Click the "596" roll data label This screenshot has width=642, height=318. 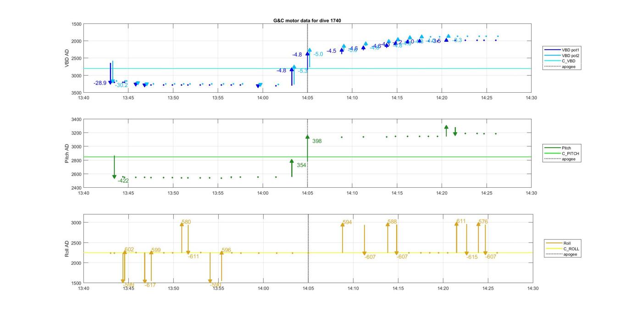(x=227, y=250)
